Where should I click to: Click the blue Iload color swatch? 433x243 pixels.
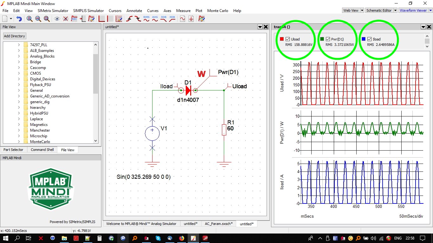tap(364, 39)
